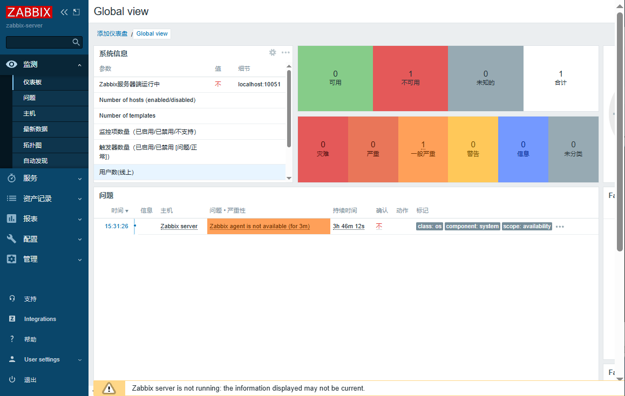Click the orange 一般严重 severity tile
The image size is (625, 396).
point(423,149)
